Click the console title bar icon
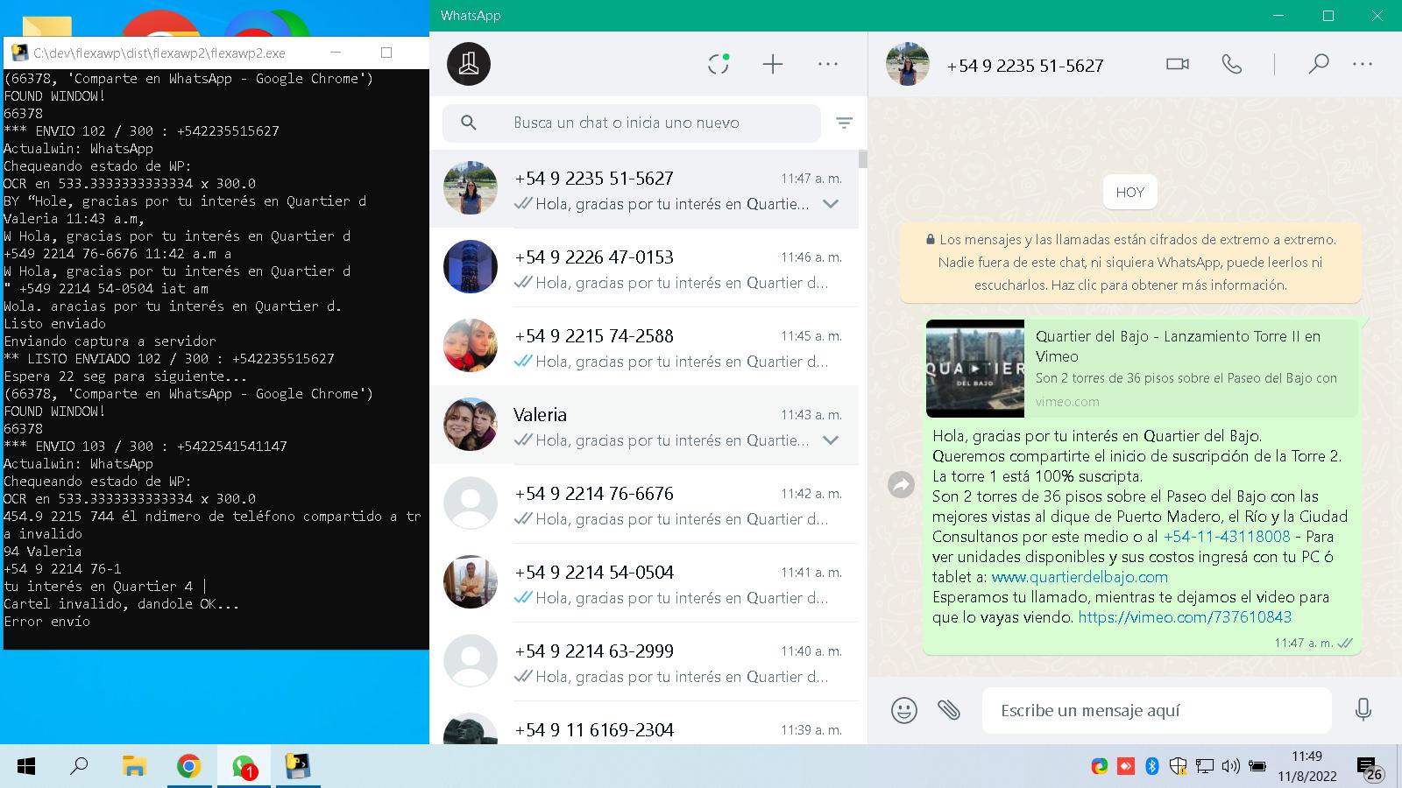 tap(19, 53)
